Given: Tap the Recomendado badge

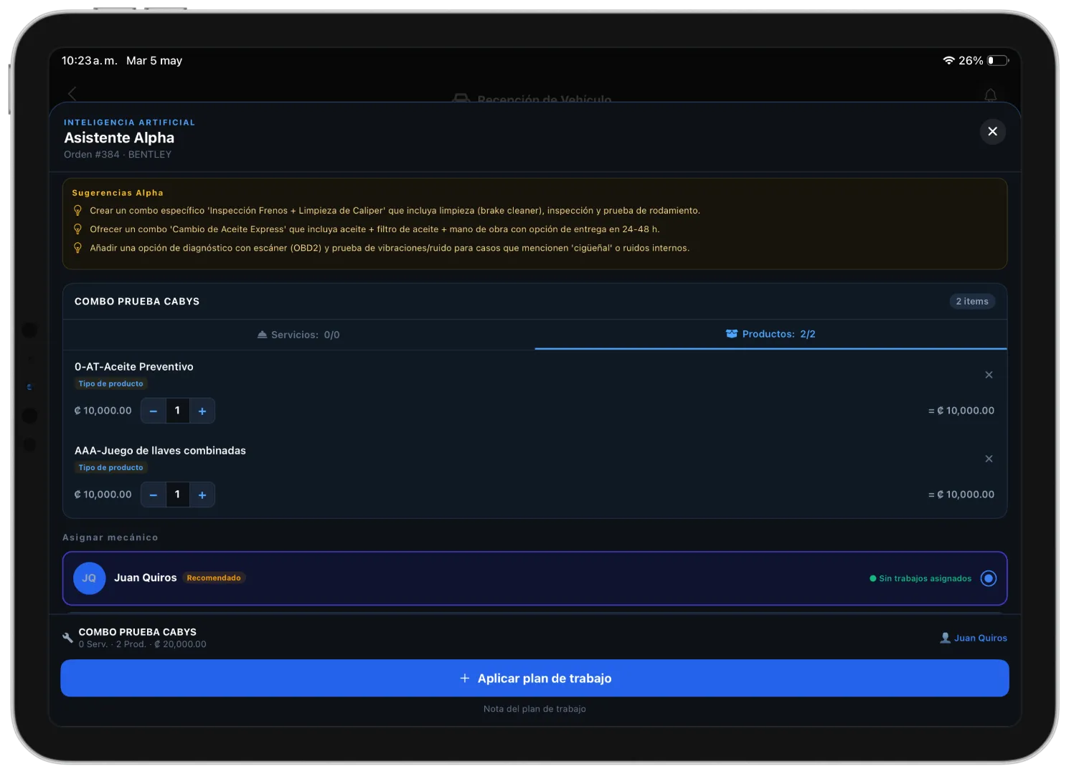Looking at the screenshot, I should click(x=214, y=578).
